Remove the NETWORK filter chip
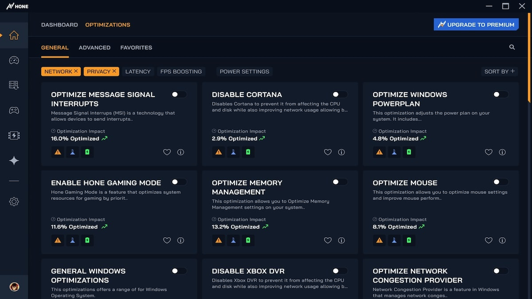This screenshot has height=299, width=532. (76, 71)
